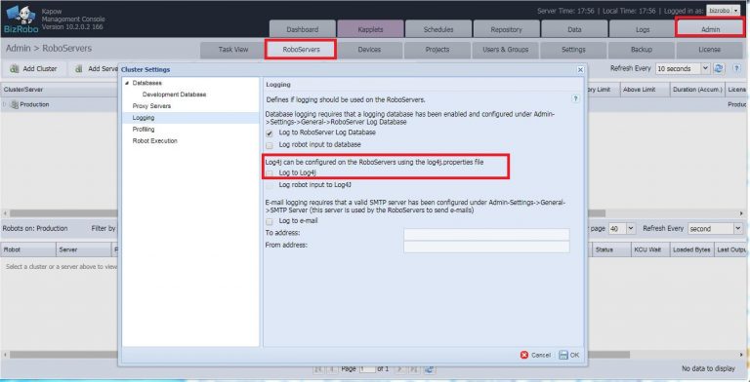Switch to the Kapplets tab
Screen dimensions: 750x382
pos(370,29)
